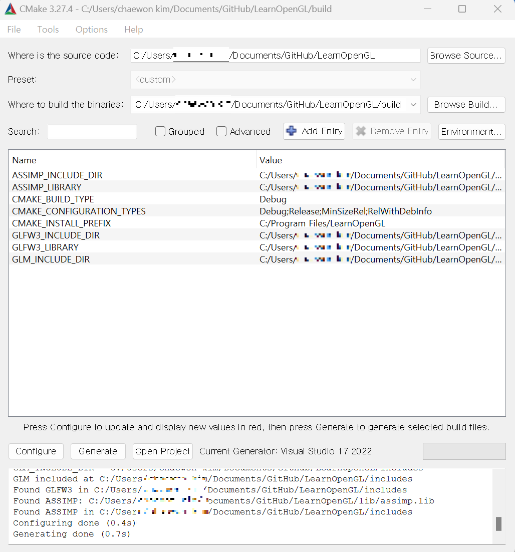Click the Browse Source button
This screenshot has height=552, width=515.
pos(466,56)
